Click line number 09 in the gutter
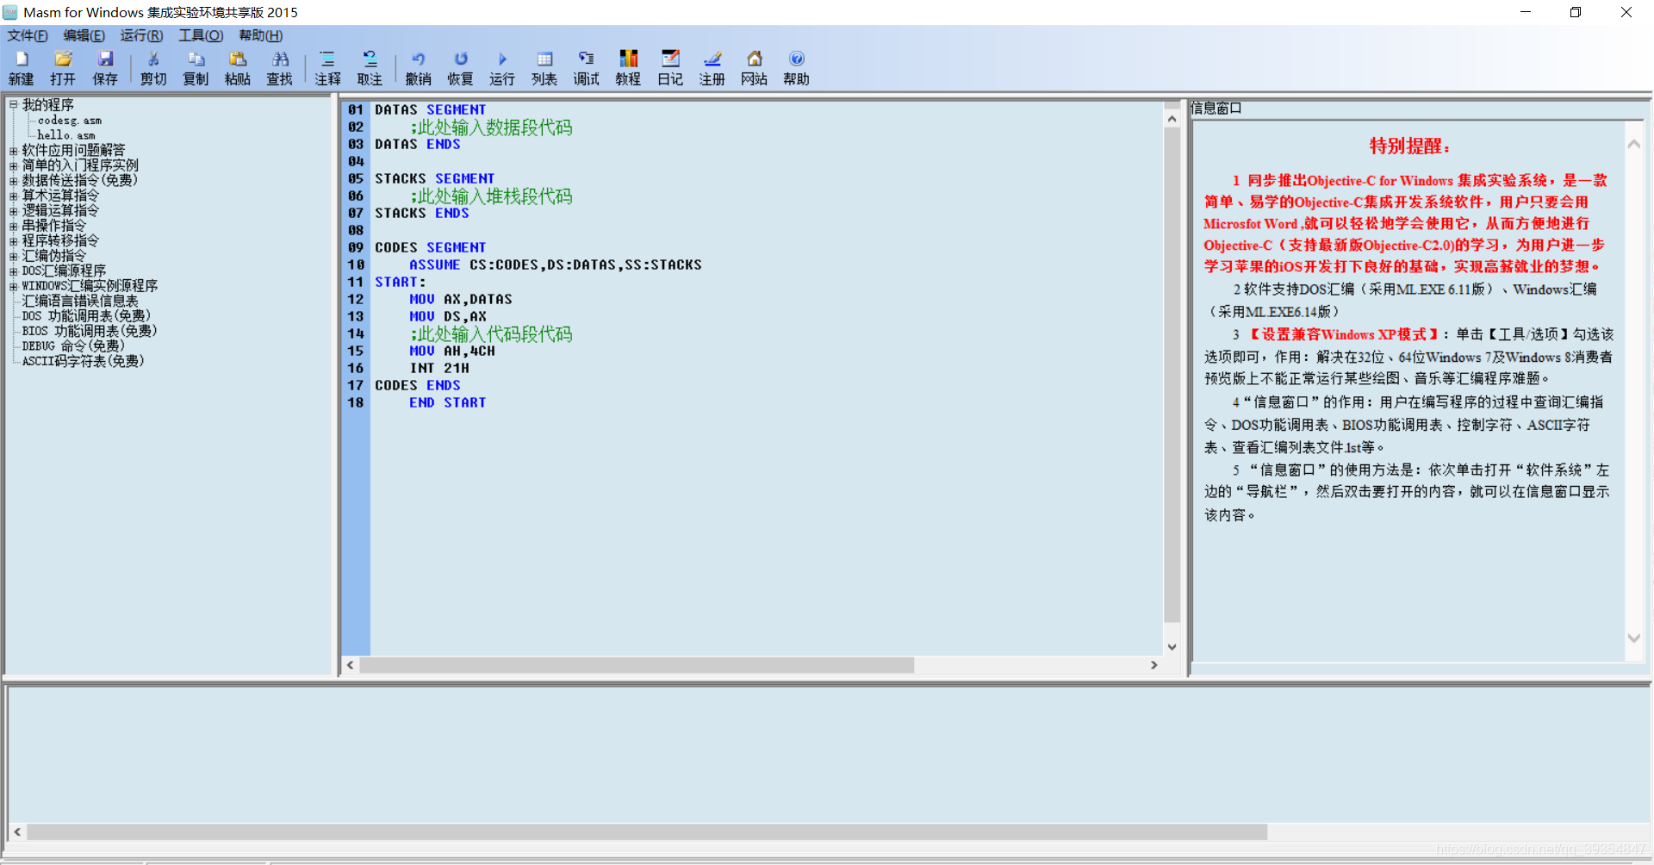This screenshot has height=865, width=1654. pyautogui.click(x=356, y=247)
